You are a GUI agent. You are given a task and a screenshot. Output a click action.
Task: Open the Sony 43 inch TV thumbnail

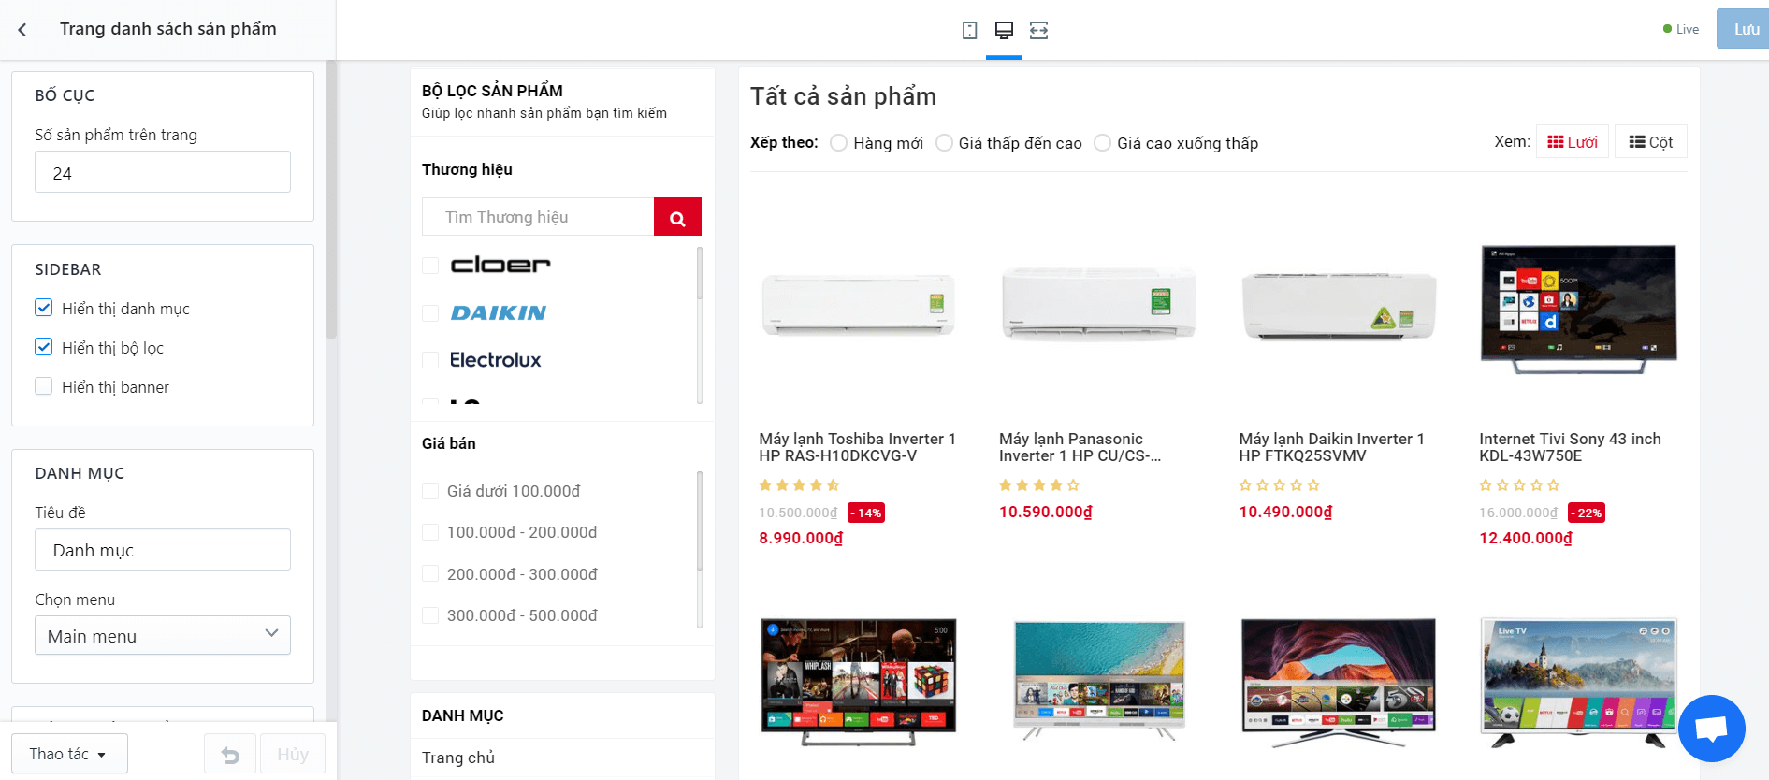(x=1579, y=309)
